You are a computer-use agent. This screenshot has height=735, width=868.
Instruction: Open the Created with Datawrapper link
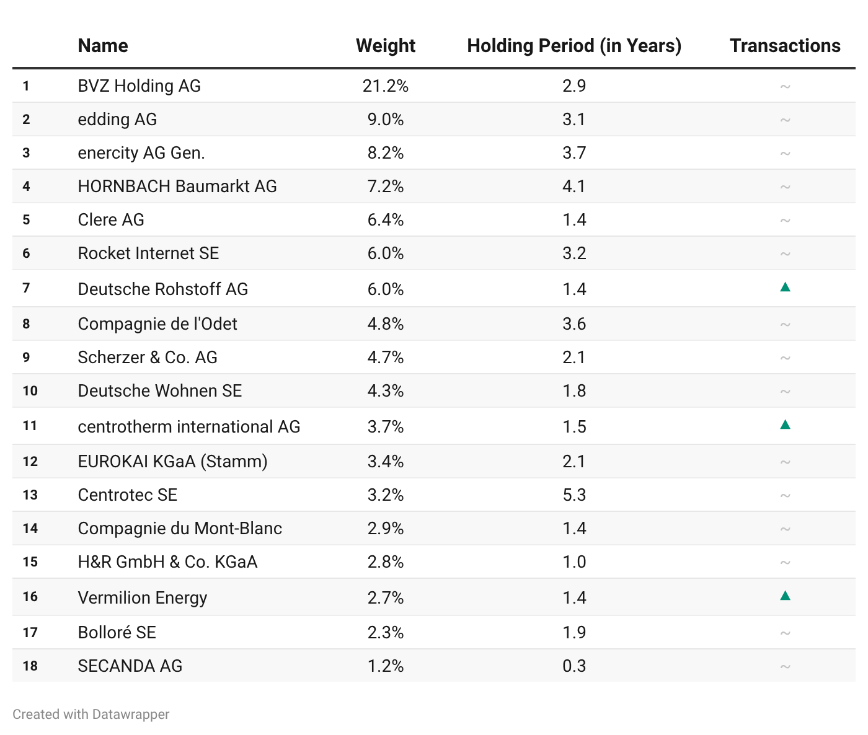(91, 714)
